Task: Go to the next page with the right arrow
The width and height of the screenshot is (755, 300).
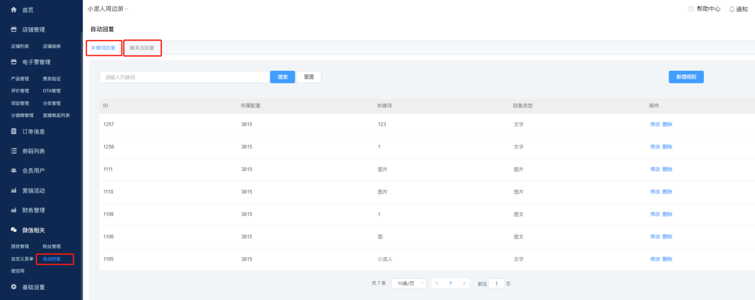Action: coord(464,283)
